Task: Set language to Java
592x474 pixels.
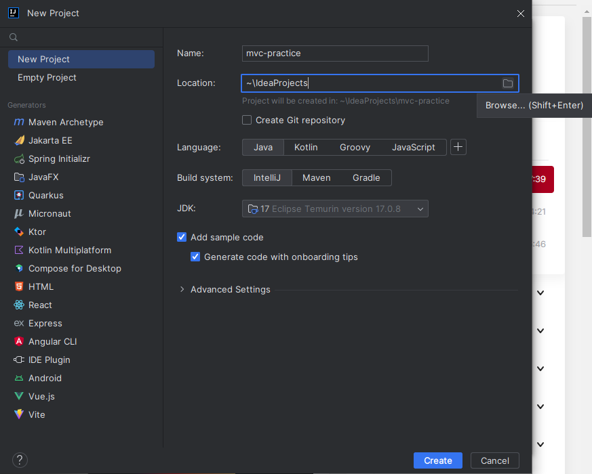Action: coord(263,148)
